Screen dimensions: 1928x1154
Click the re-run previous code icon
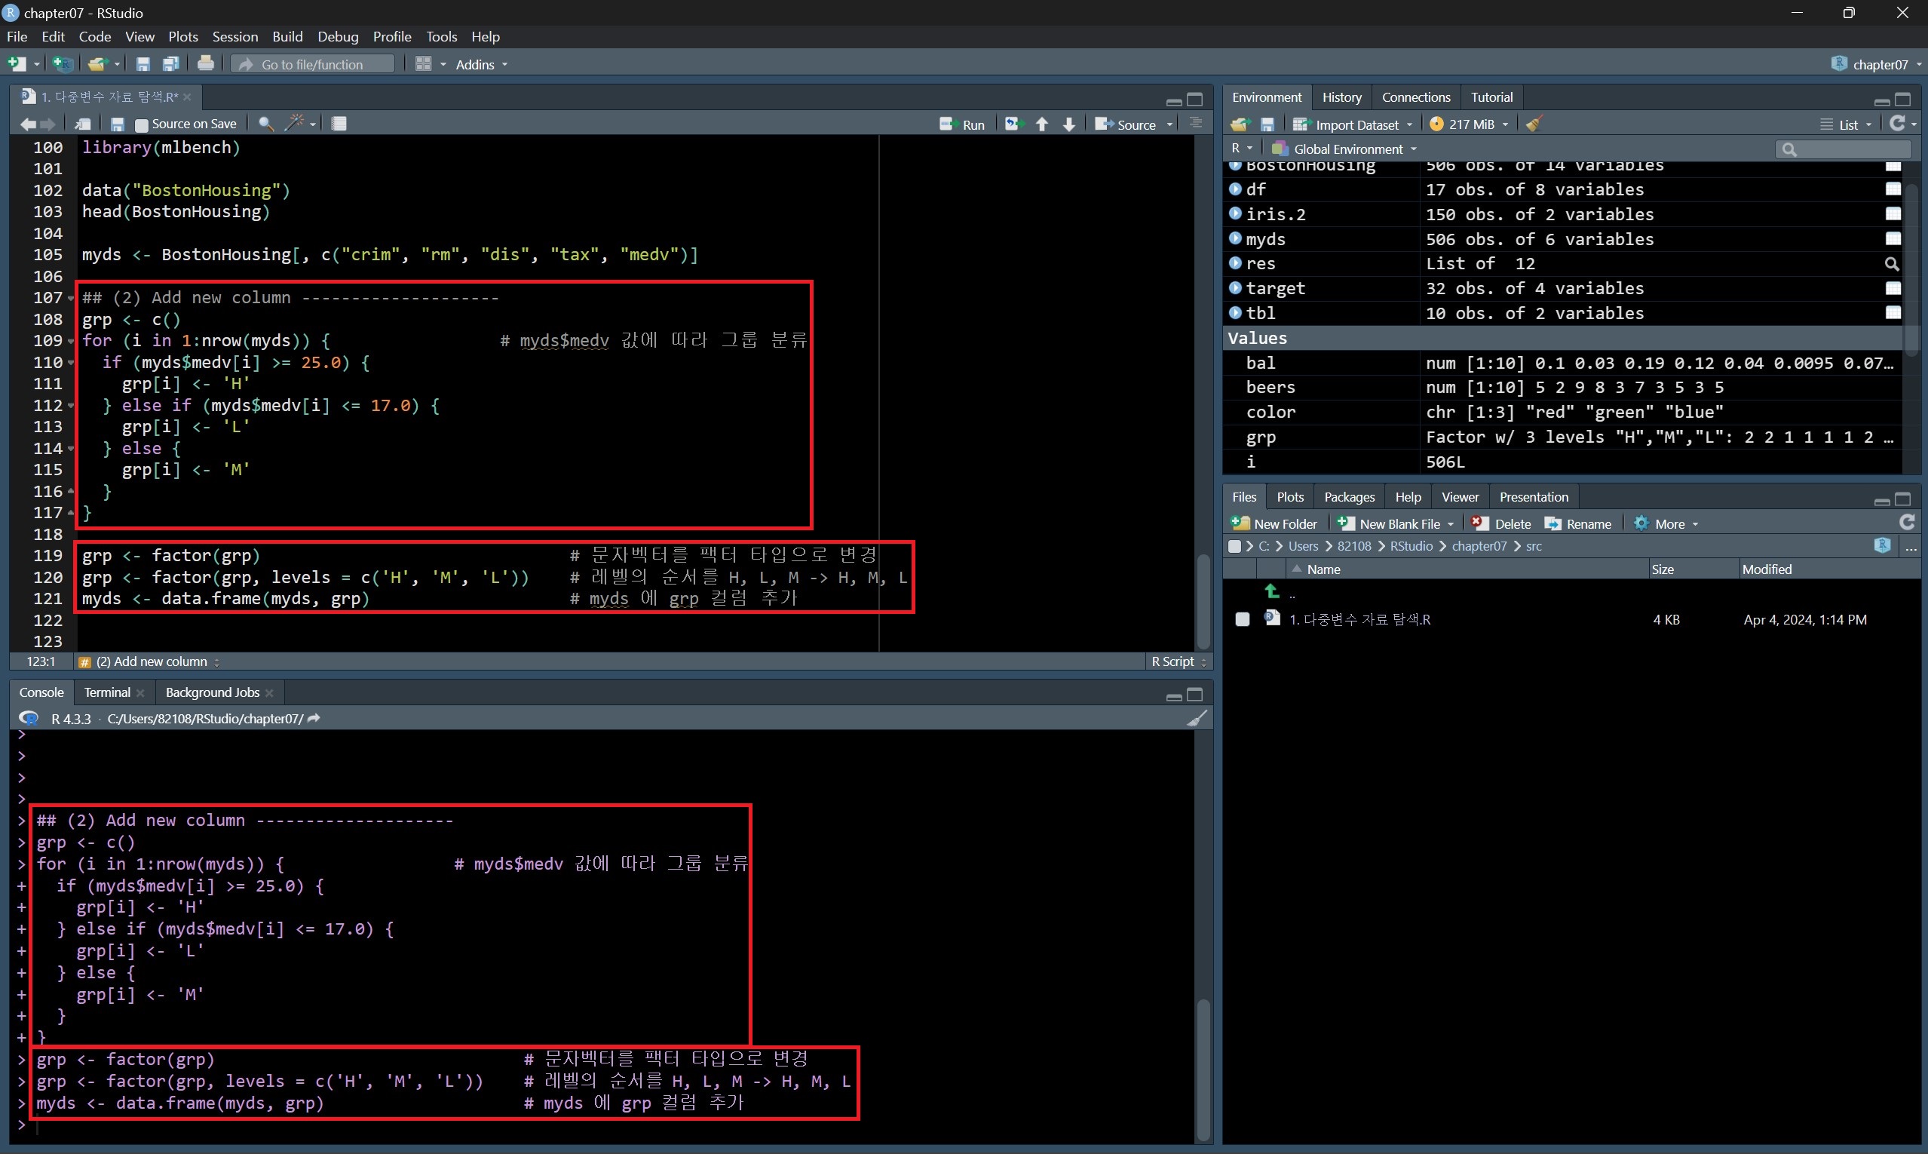pyautogui.click(x=1012, y=124)
